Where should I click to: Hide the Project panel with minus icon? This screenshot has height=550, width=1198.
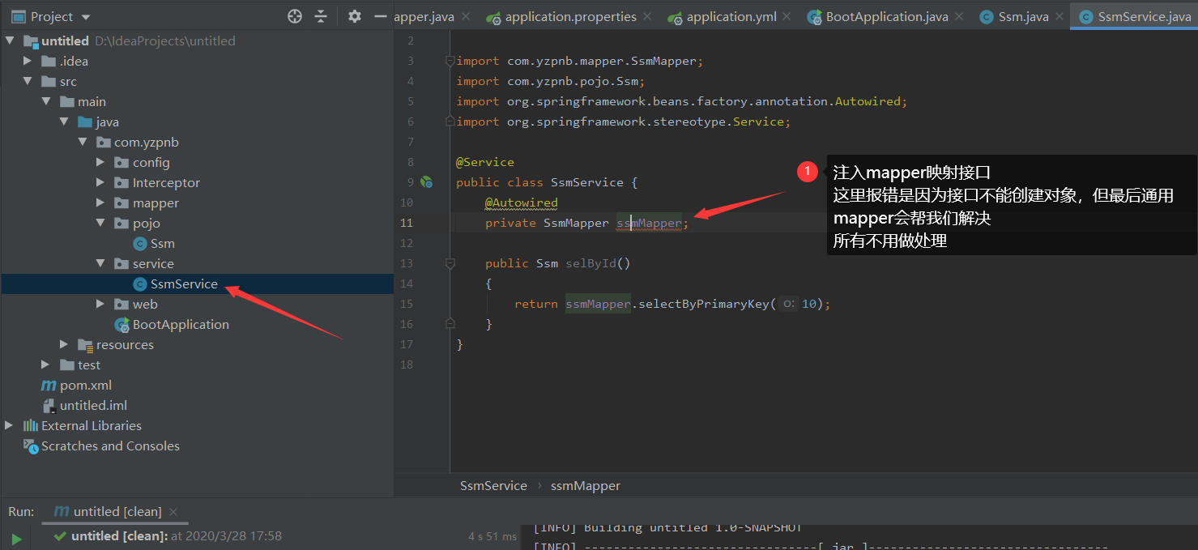tap(380, 16)
